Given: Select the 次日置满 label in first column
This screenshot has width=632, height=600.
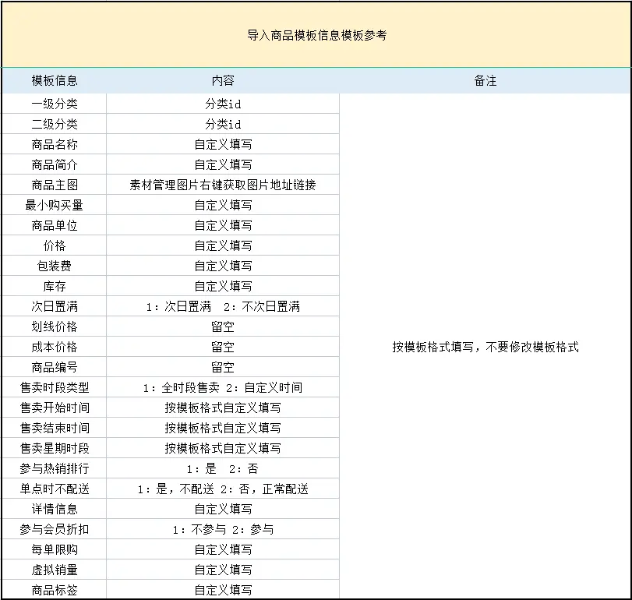Looking at the screenshot, I should [x=55, y=306].
